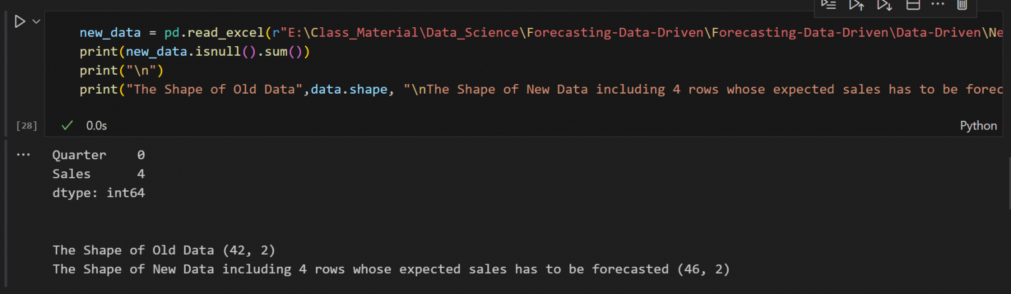Click the "dtype: int64" output text
Screen dimensions: 1011x294
tap(99, 193)
